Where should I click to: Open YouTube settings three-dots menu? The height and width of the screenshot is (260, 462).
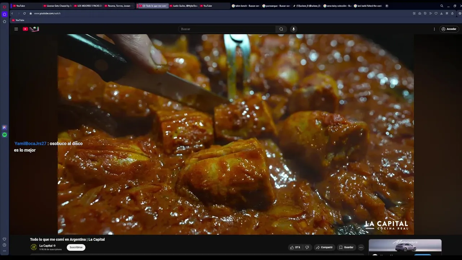[x=434, y=29]
